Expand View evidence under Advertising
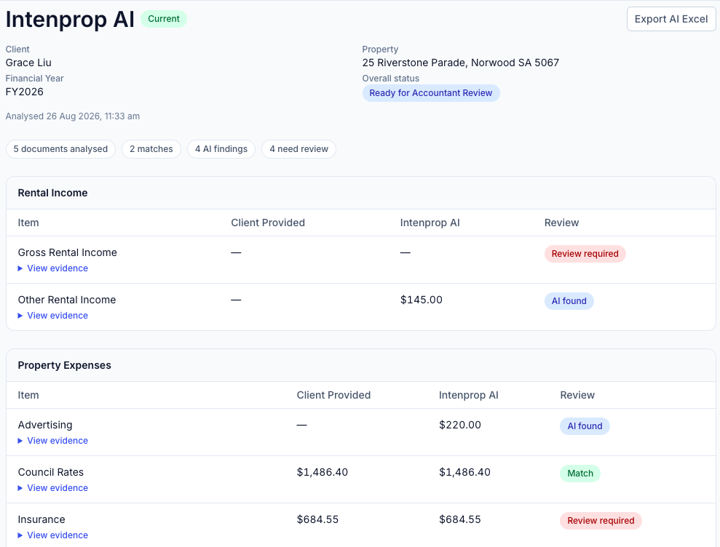This screenshot has width=720, height=547. click(x=53, y=441)
